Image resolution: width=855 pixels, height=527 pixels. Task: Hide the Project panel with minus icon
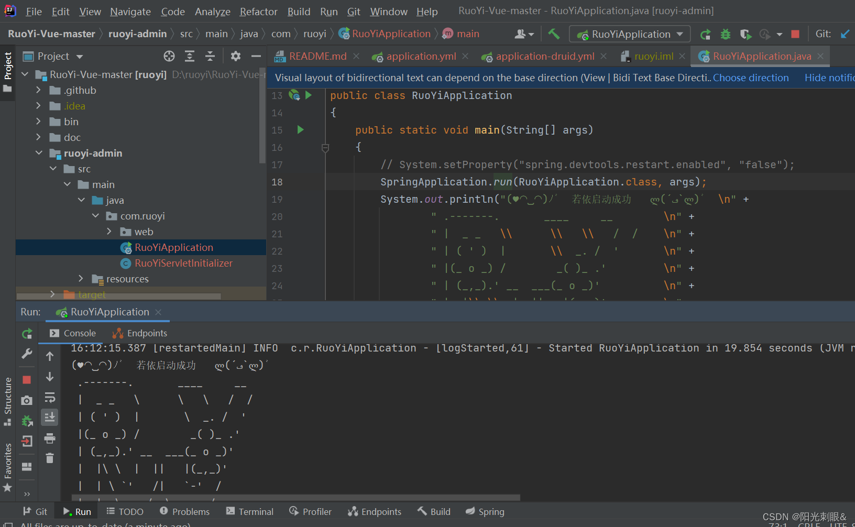[256, 56]
